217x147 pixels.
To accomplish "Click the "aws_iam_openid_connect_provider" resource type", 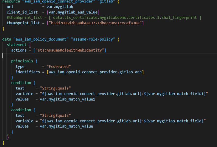I will 59,2.
